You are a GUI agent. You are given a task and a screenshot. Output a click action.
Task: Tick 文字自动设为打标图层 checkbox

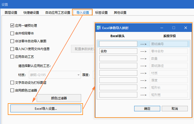(12, 82)
